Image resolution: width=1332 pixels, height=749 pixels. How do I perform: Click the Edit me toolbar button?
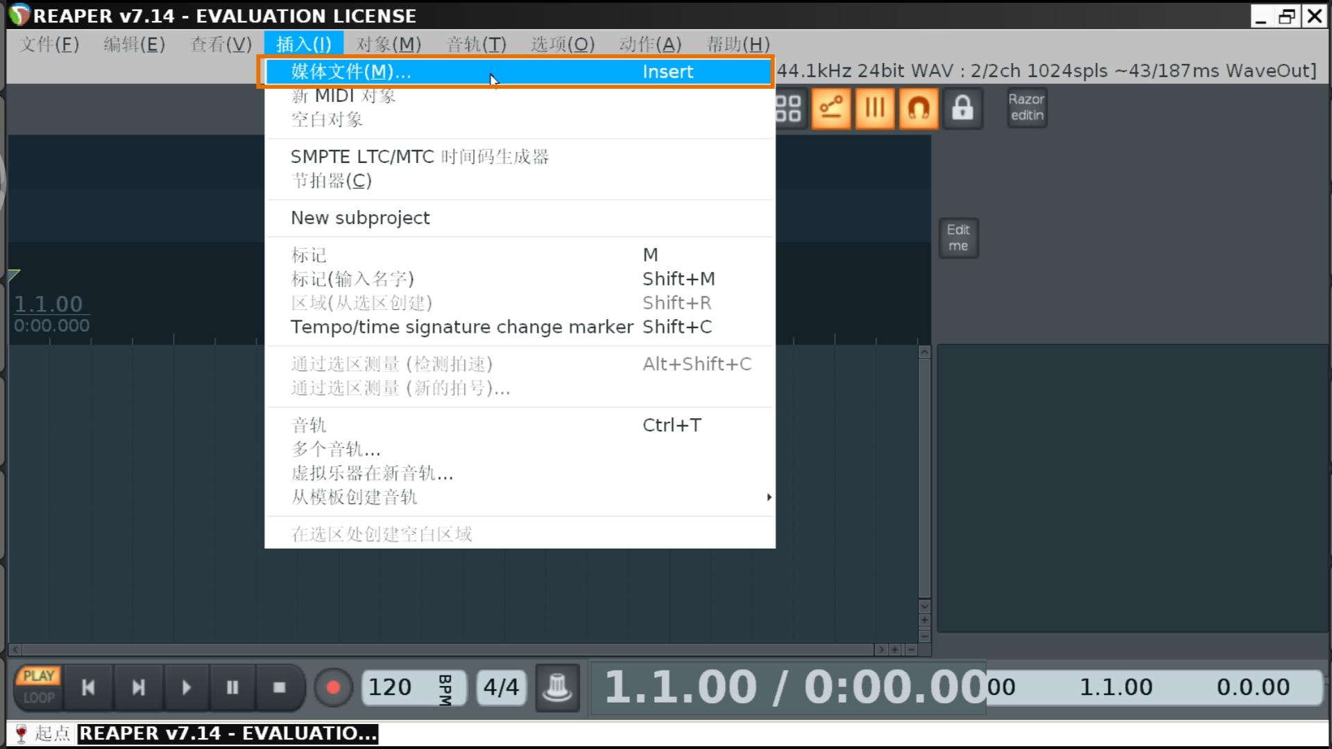(958, 238)
